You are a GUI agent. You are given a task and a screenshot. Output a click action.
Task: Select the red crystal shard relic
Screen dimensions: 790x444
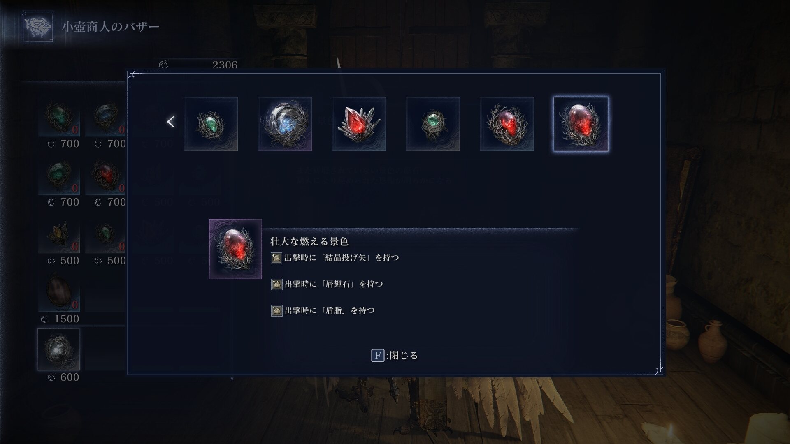[x=359, y=124]
